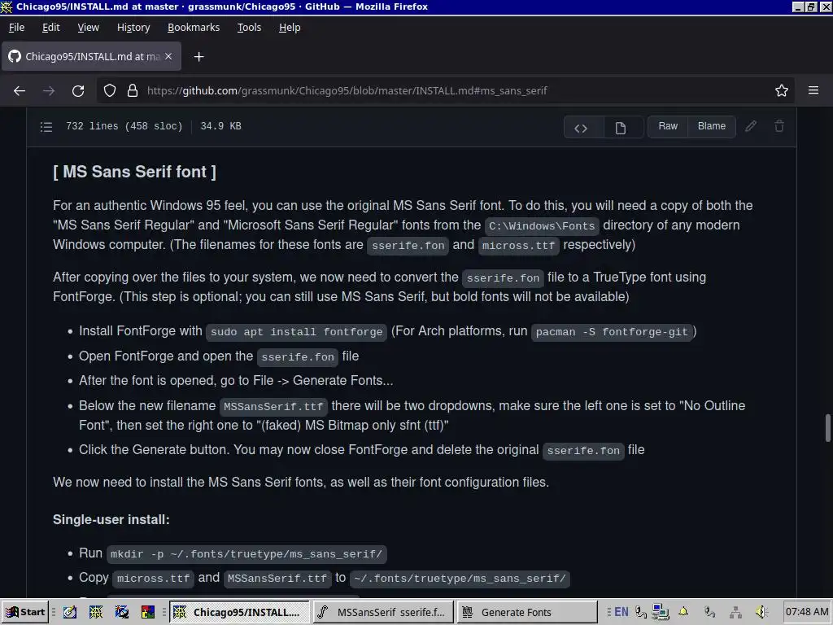This screenshot has width=833, height=625.
Task: Show the source code view icon
Action: coord(581,128)
